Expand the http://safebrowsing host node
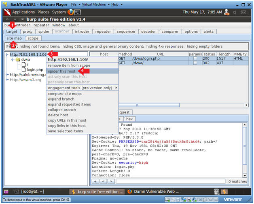 pyautogui.click(x=7, y=75)
